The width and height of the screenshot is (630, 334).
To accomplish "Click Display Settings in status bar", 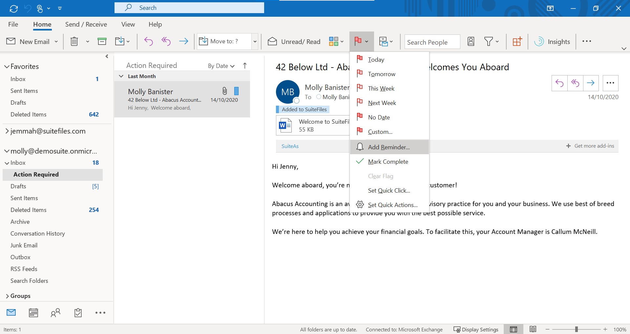I will pyautogui.click(x=476, y=329).
